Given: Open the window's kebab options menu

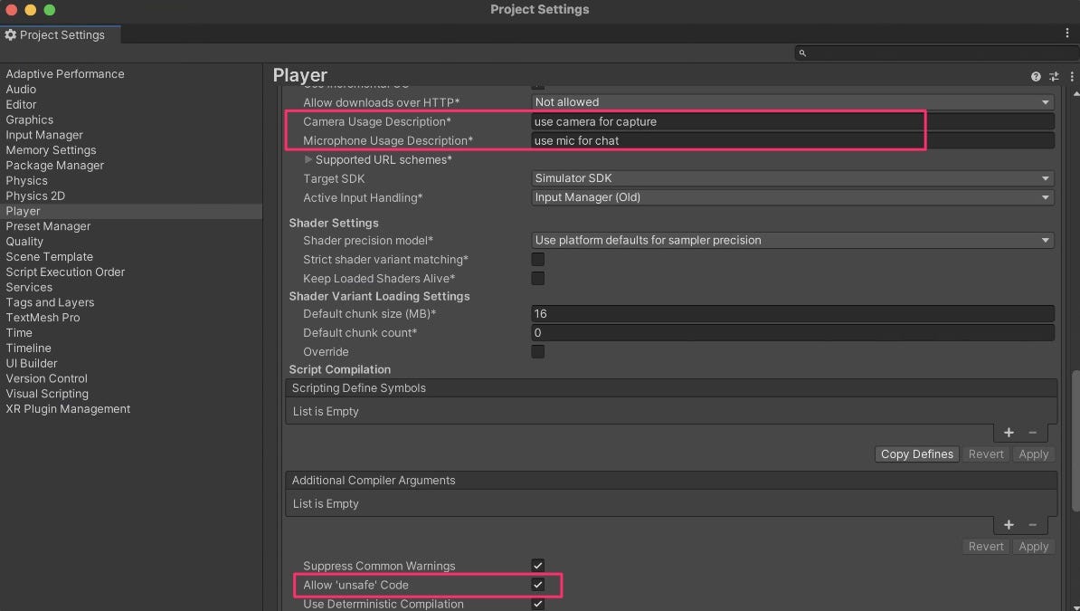Looking at the screenshot, I should 1067,33.
